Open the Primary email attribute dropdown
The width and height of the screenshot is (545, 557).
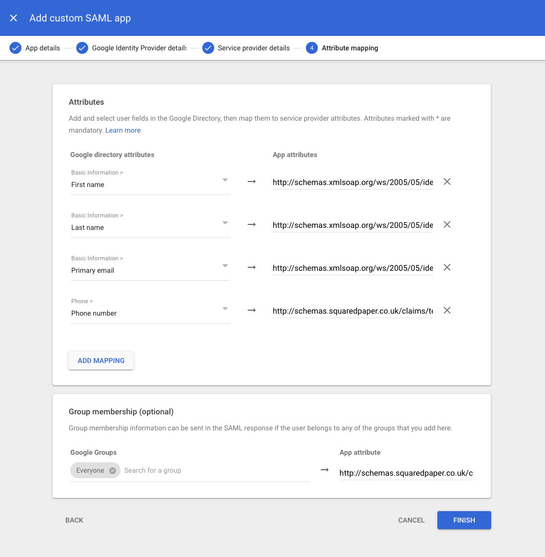150,267
